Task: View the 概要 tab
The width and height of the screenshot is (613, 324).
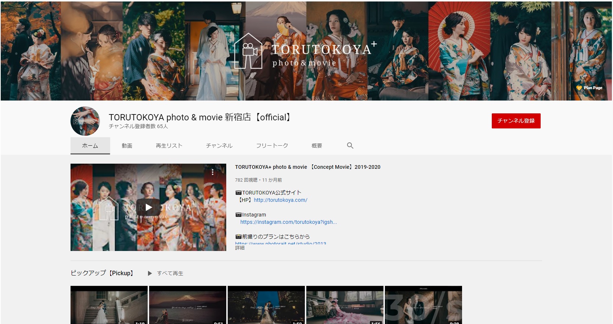Action: (x=317, y=146)
